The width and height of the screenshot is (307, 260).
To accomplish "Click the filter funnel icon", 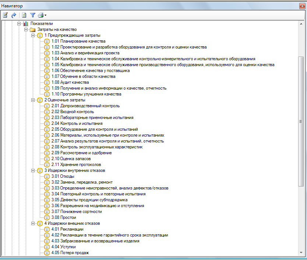I will click(32, 15).
